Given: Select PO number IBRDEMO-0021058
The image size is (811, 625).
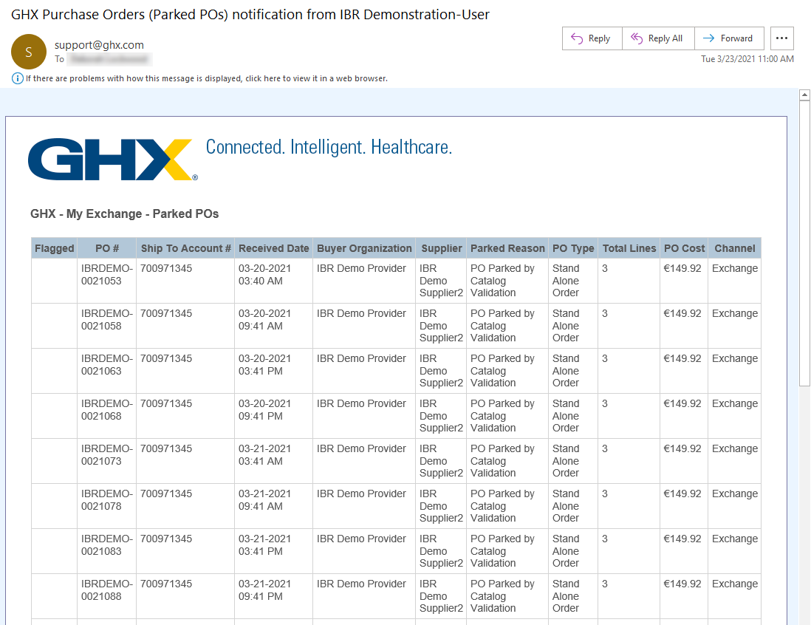Looking at the screenshot, I should coord(106,320).
